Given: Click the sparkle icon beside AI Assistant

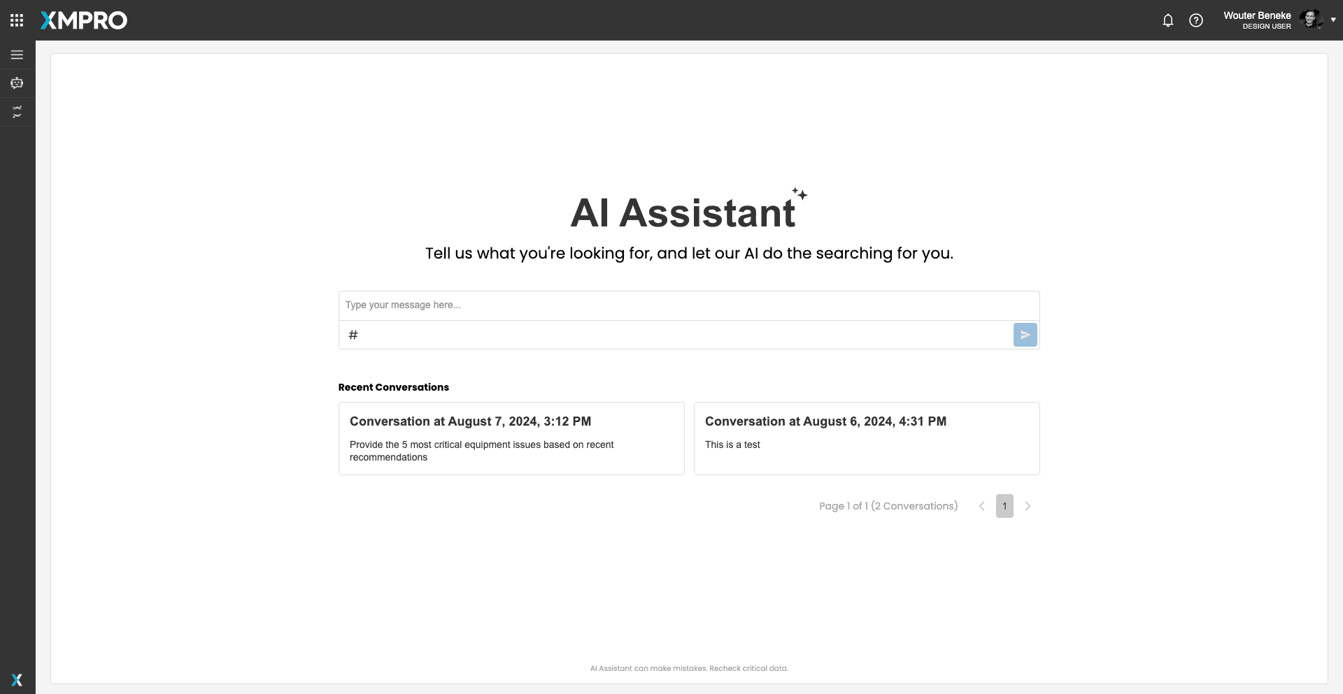Looking at the screenshot, I should click(x=800, y=194).
